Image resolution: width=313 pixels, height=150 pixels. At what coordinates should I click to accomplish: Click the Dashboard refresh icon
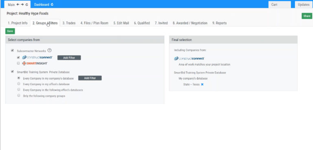coord(52,4)
